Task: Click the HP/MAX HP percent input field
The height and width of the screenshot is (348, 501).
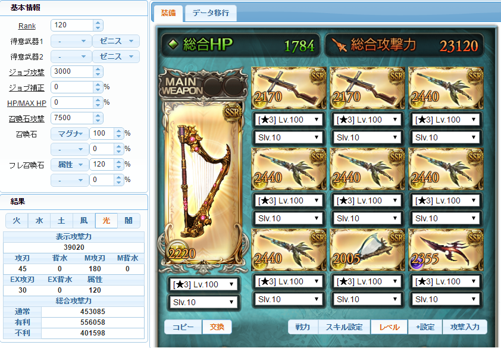Action: 72,102
